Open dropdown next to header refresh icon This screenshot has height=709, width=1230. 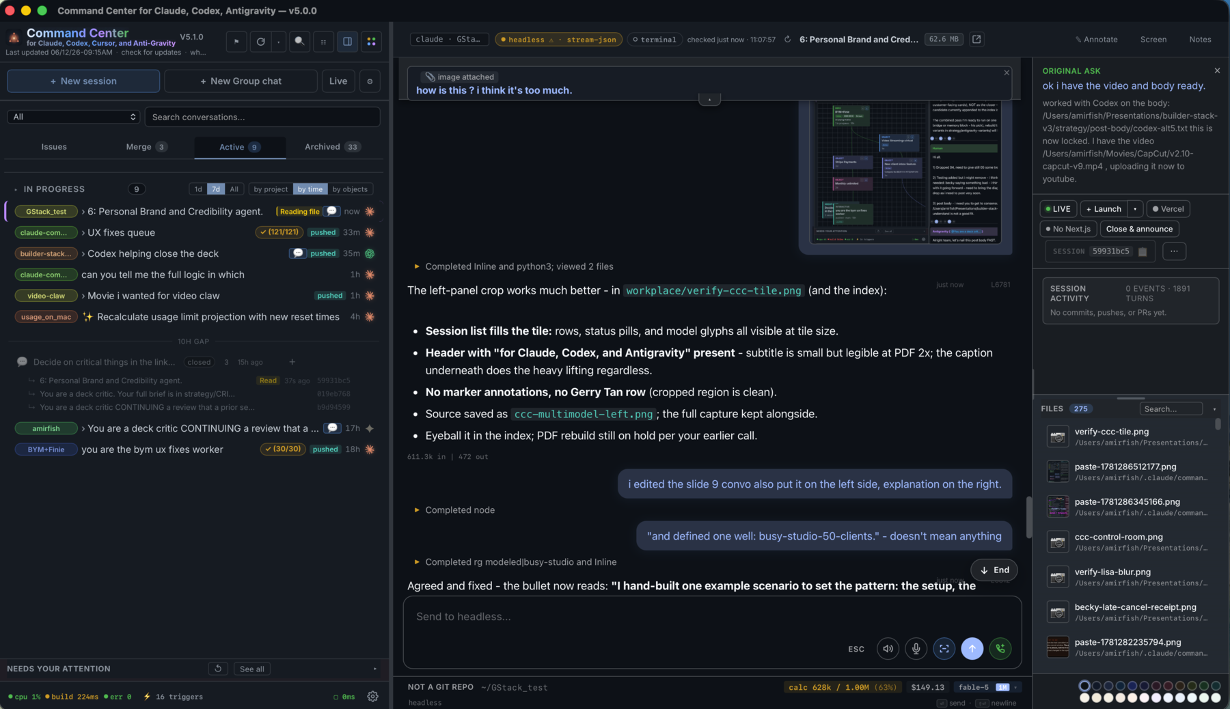pyautogui.click(x=279, y=42)
